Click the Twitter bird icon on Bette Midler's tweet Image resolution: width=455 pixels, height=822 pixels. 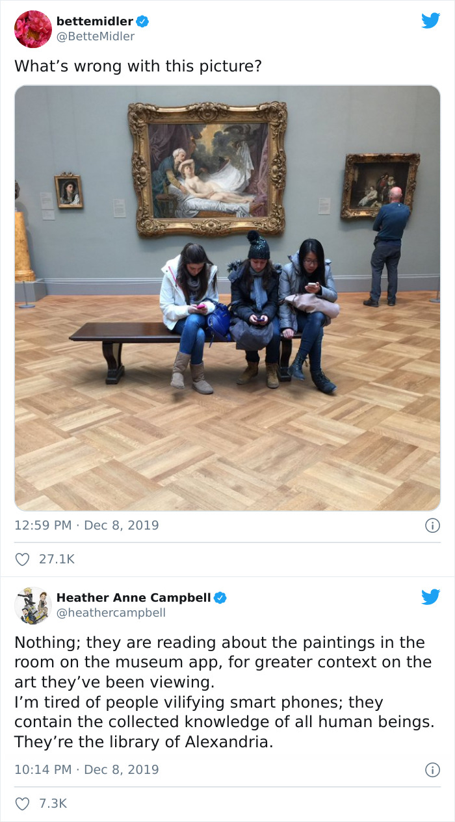[x=430, y=20]
